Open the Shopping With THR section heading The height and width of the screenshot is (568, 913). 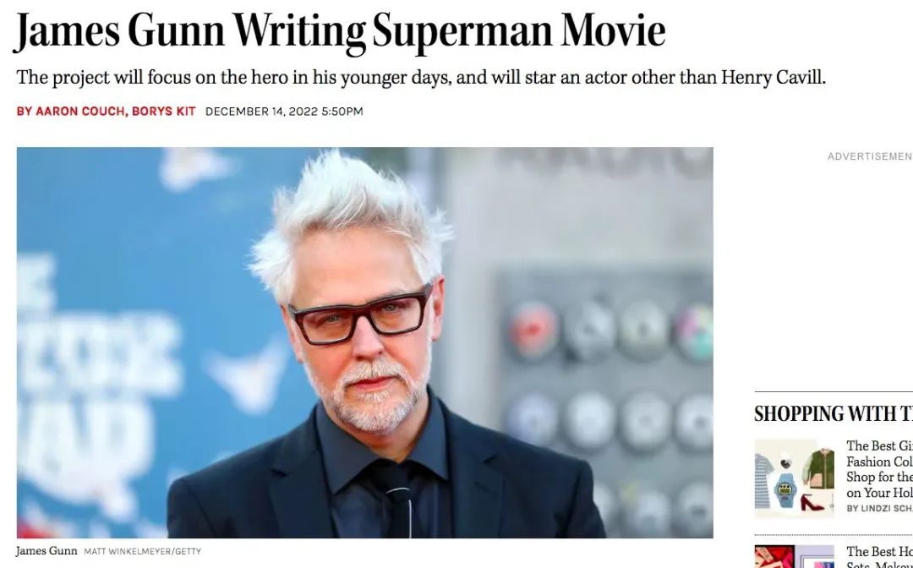click(x=834, y=414)
